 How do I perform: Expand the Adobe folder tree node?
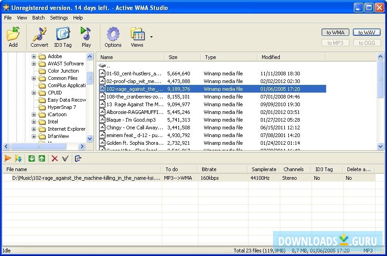tap(34, 57)
